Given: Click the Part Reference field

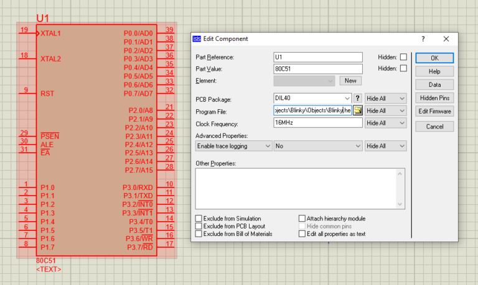Looking at the screenshot, I should click(318, 57).
